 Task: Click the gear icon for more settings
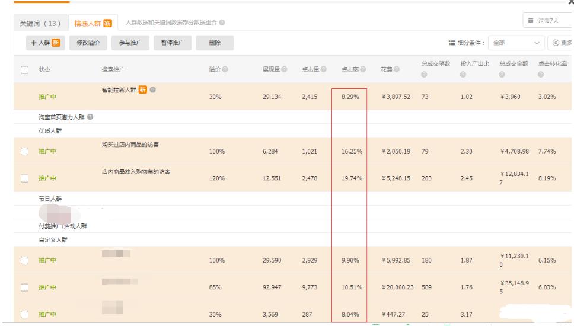click(556, 43)
